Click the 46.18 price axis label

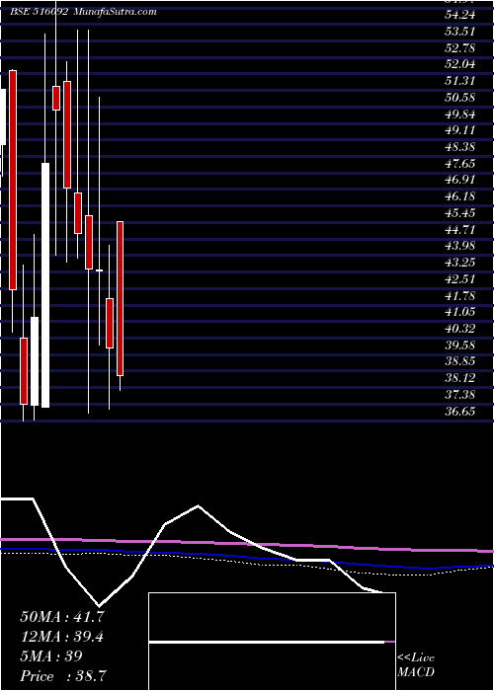(460, 196)
